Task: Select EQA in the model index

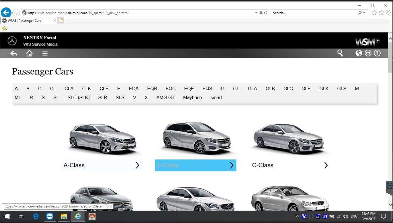Action: 134,89
